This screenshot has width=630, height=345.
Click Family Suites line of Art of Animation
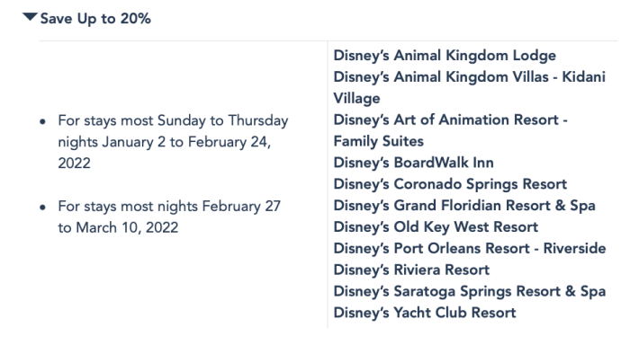(x=379, y=141)
